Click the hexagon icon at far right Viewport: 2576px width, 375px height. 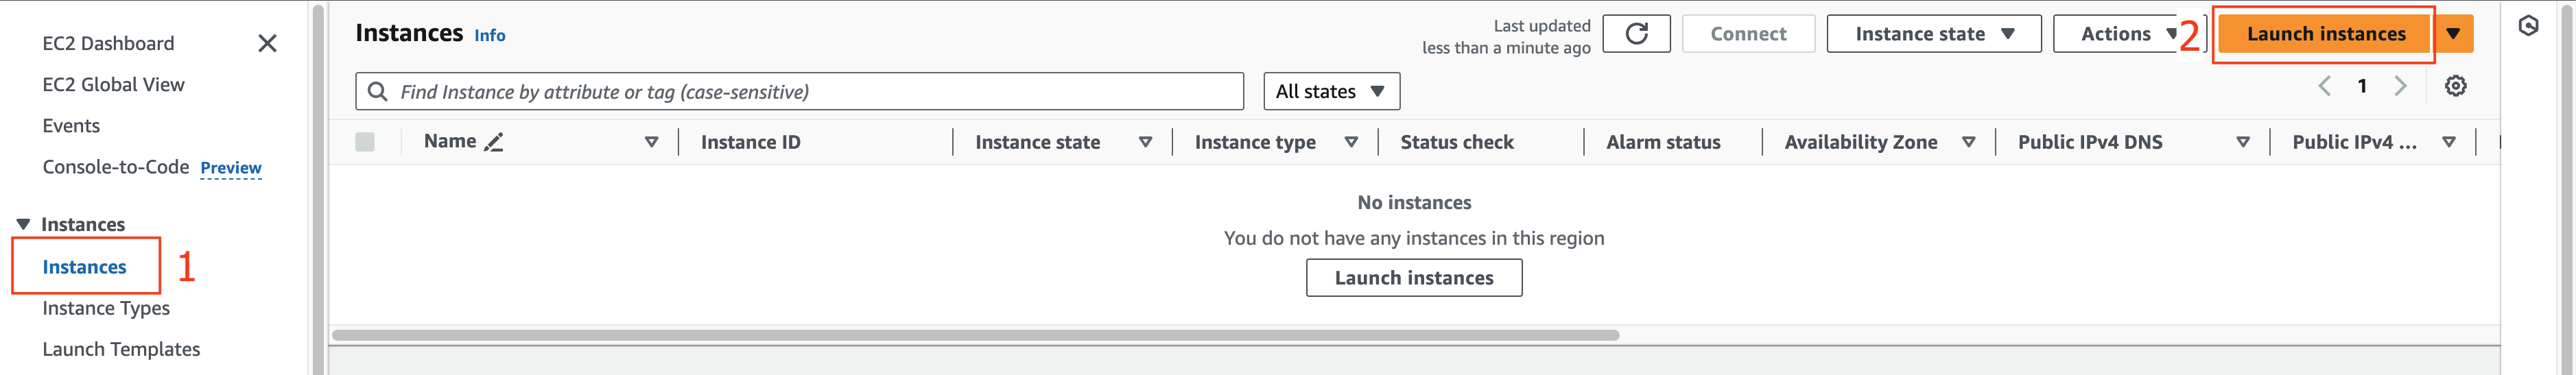click(2528, 26)
